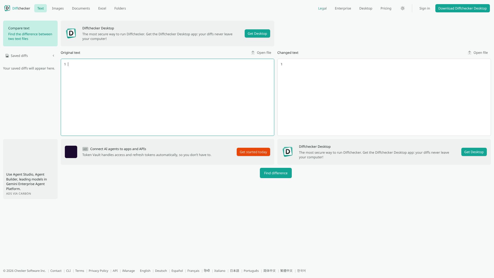The height and width of the screenshot is (278, 494).
Task: Click ADS VIA CARBON link
Action: tap(19, 194)
